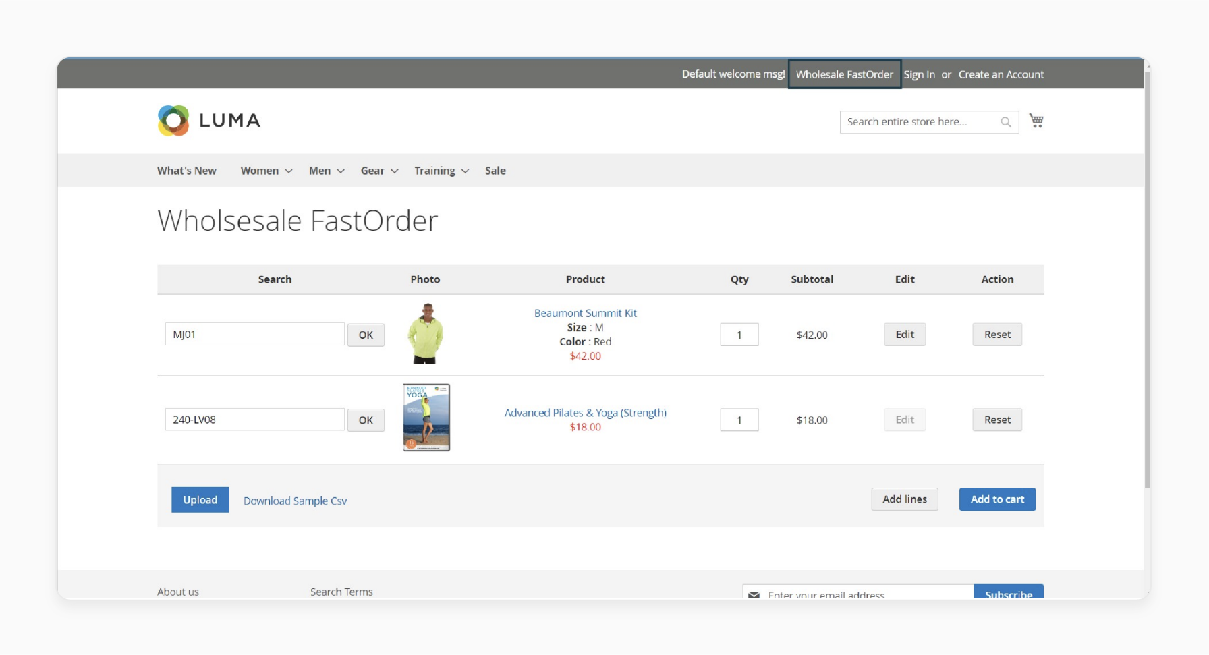1209x655 pixels.
Task: Open the Beaumont Summit Kit photo
Action: coord(426,334)
